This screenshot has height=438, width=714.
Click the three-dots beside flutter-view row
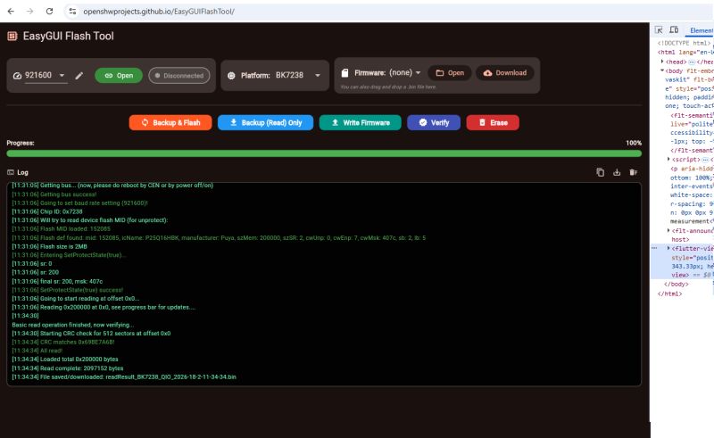click(654, 249)
